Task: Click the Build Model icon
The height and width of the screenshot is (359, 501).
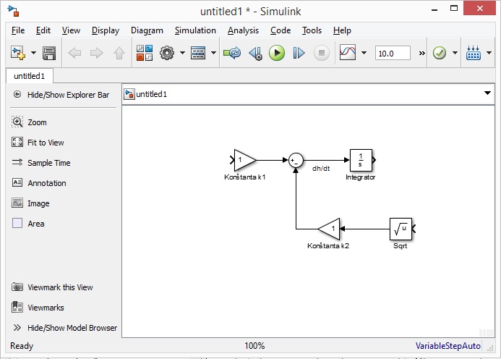Action: [474, 53]
